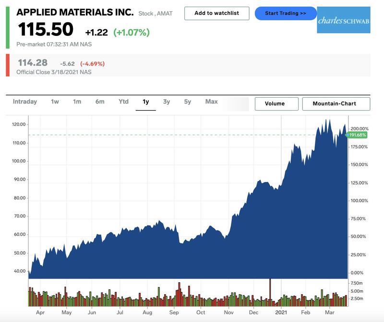The height and width of the screenshot is (322, 384).
Task: Select the 3y time range
Action: tap(167, 102)
